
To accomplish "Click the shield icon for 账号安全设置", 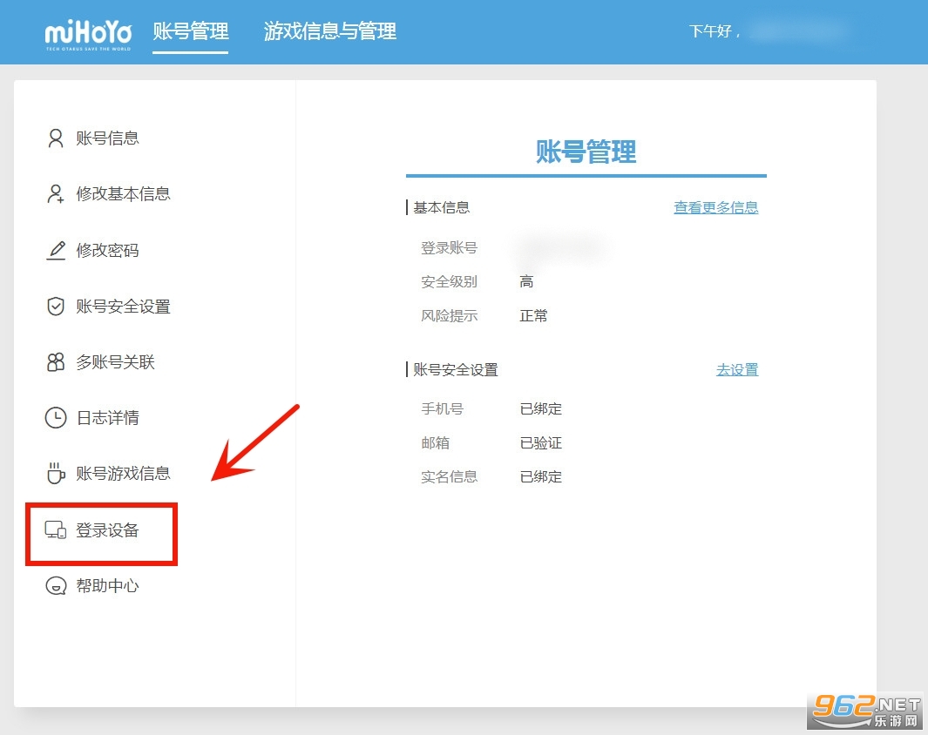I will [x=56, y=307].
